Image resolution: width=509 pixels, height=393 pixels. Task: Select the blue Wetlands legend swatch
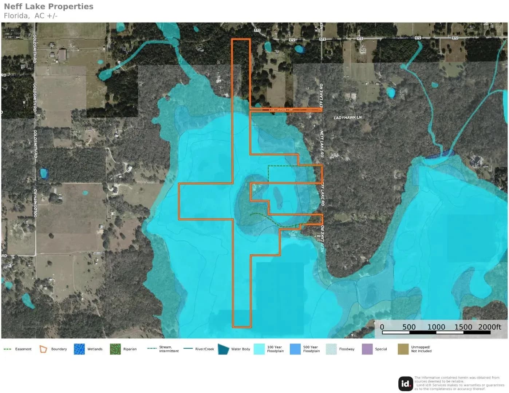[x=79, y=349]
